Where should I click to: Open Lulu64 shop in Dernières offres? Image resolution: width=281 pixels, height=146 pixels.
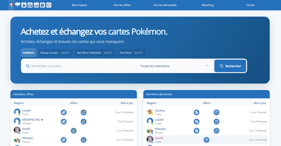[x=26, y=111]
